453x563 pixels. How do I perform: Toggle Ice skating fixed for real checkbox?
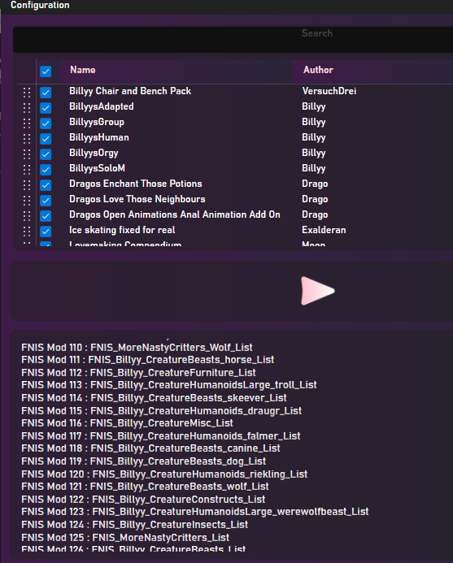(46, 232)
